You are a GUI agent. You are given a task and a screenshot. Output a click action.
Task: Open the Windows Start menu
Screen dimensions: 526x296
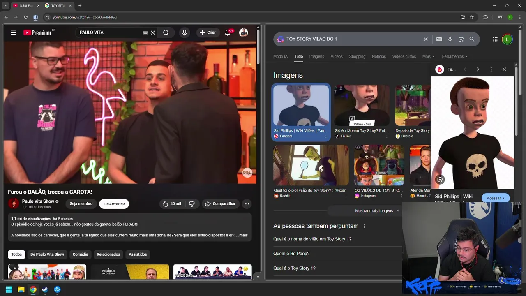click(x=9, y=289)
